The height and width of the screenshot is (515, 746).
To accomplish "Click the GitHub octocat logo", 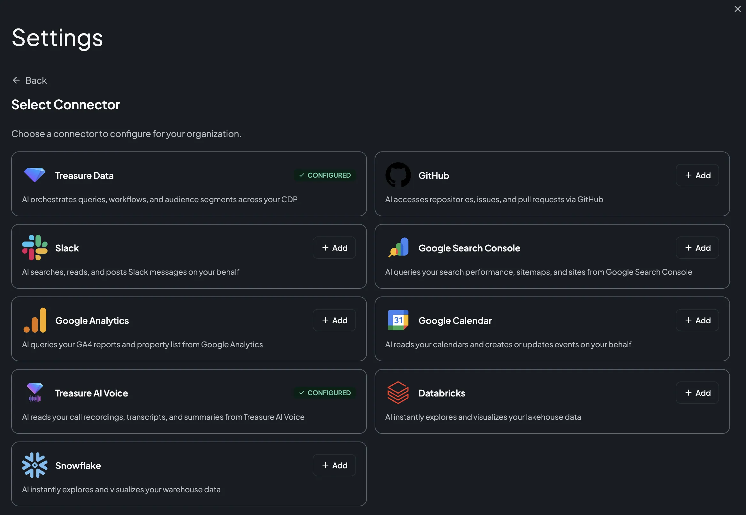I will coord(398,175).
